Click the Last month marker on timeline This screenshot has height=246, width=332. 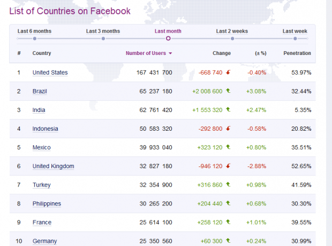168,38
